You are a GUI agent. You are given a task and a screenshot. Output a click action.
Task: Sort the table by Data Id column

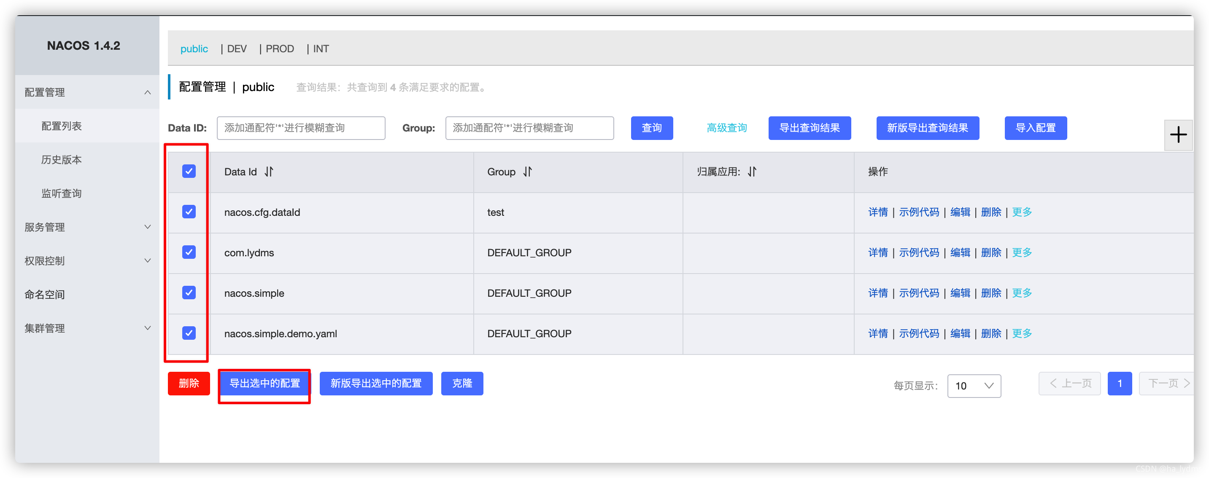coord(268,172)
